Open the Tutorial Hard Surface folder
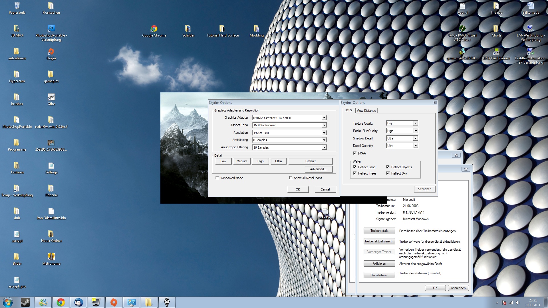 point(222,31)
